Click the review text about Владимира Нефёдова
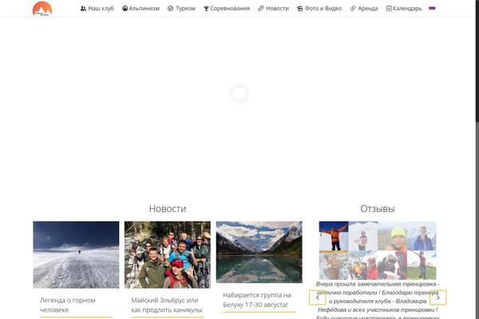The width and height of the screenshot is (479, 319). [x=378, y=301]
